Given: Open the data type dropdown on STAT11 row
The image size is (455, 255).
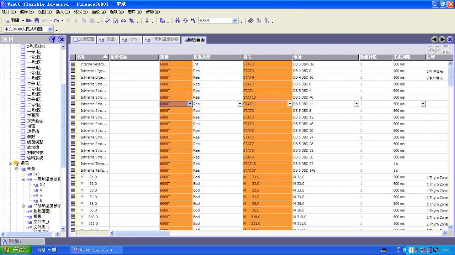Looking at the screenshot, I should (240, 104).
